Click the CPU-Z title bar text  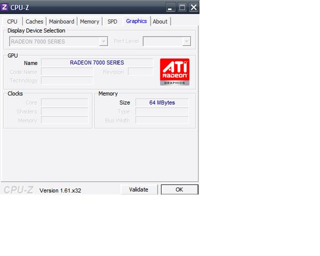[19, 8]
